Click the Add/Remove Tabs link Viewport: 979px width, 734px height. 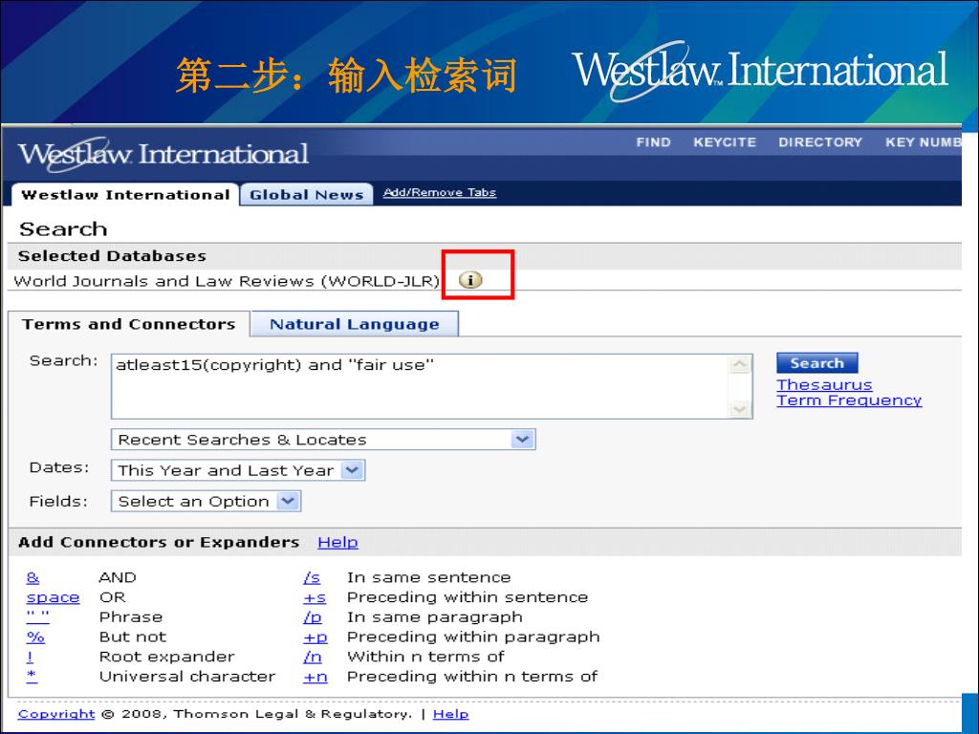point(440,192)
